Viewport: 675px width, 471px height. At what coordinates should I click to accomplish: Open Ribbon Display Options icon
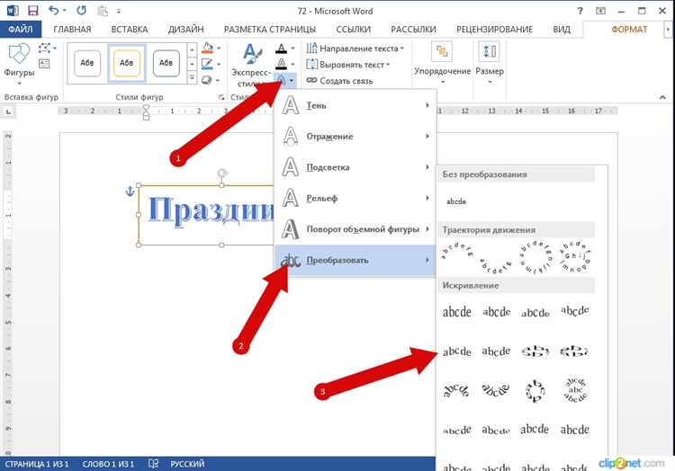tap(600, 11)
